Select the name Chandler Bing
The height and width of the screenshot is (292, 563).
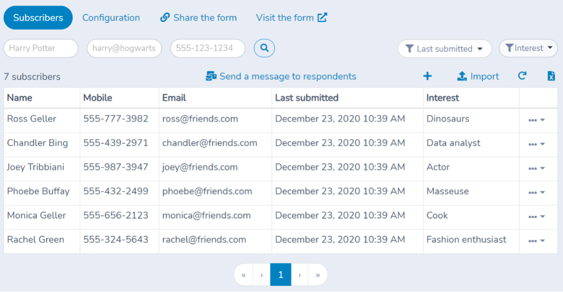click(x=38, y=143)
